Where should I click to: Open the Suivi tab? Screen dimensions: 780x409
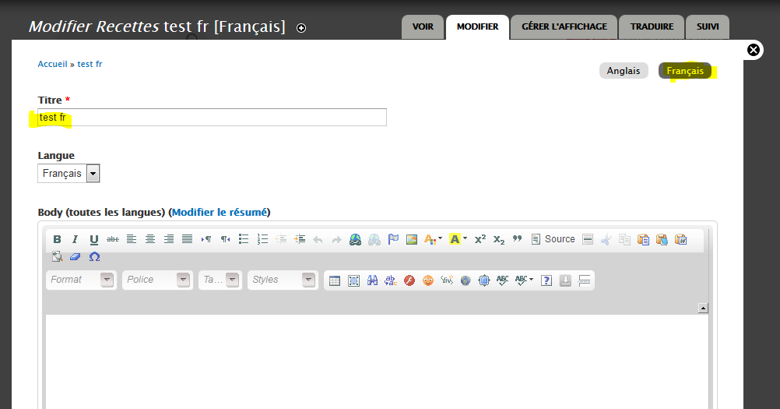pos(708,26)
